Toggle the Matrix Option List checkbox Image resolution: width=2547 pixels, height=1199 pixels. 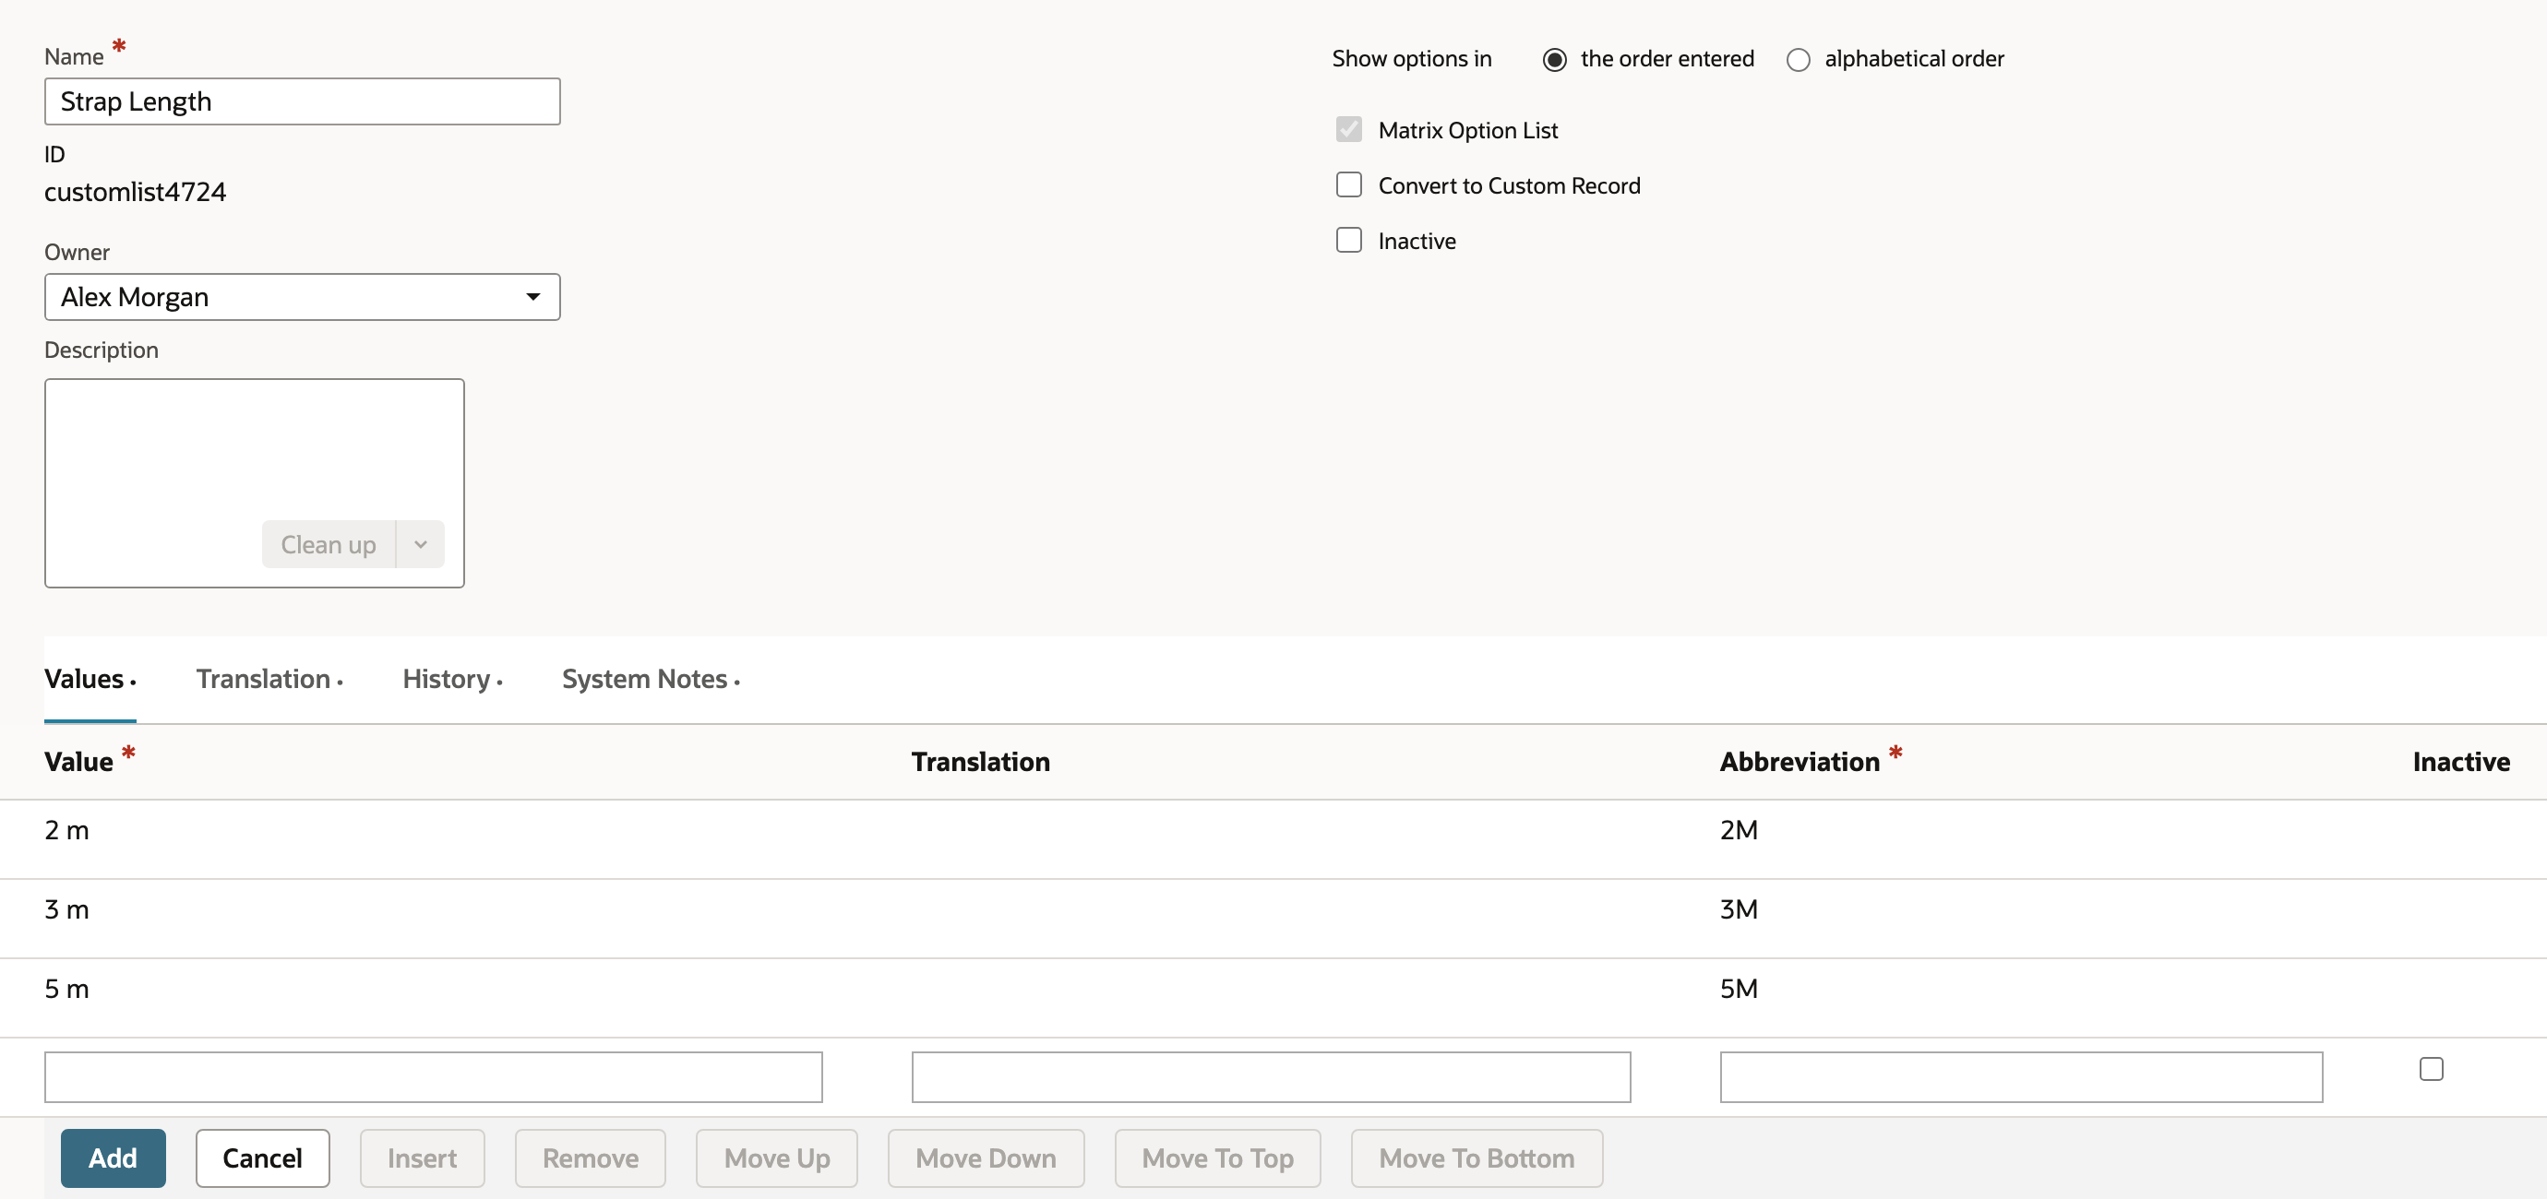pos(1348,129)
